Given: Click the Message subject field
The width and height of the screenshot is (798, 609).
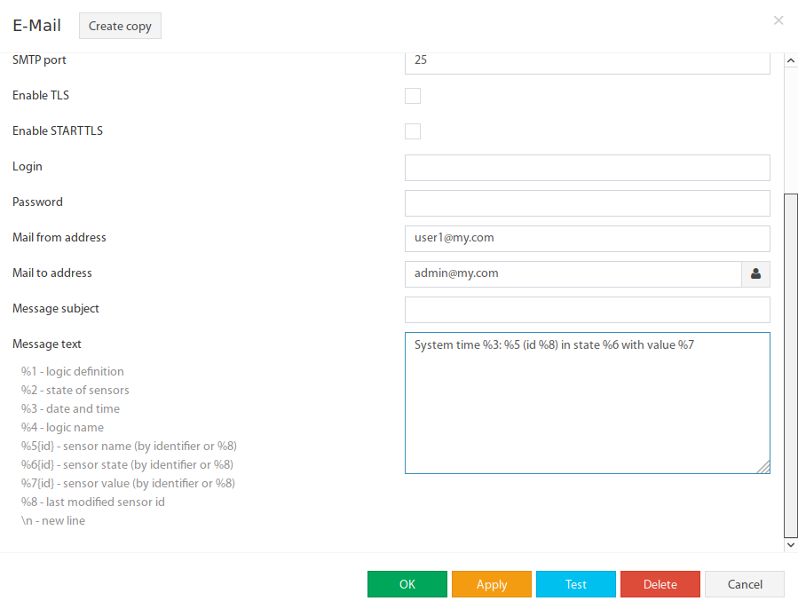Looking at the screenshot, I should 588,310.
